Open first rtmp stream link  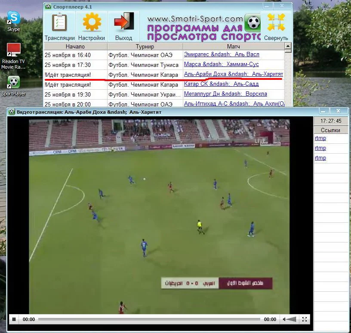coord(320,138)
